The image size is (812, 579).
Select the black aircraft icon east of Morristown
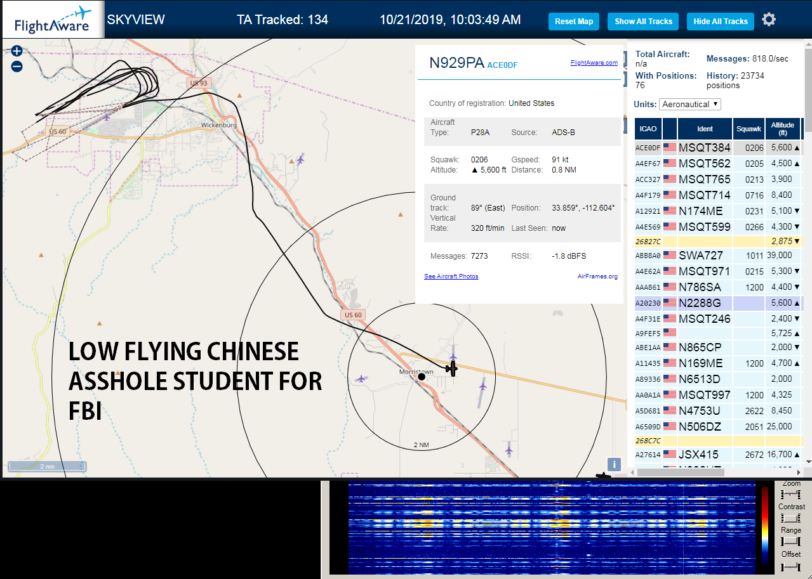point(451,368)
